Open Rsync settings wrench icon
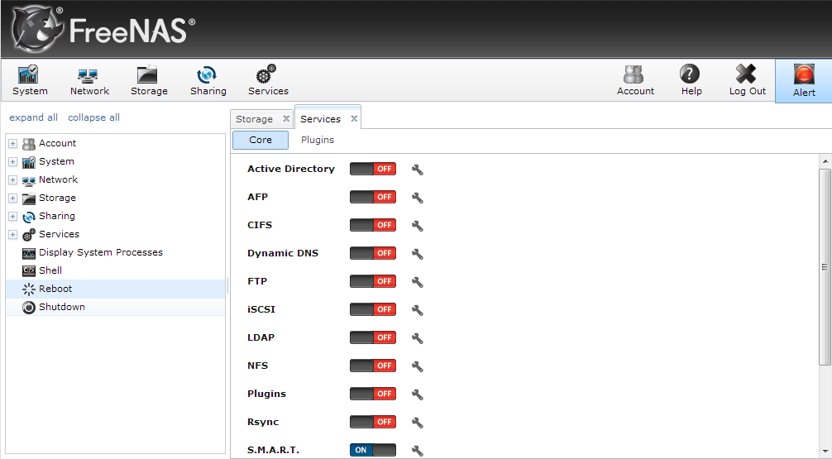The image size is (832, 459). tap(418, 423)
